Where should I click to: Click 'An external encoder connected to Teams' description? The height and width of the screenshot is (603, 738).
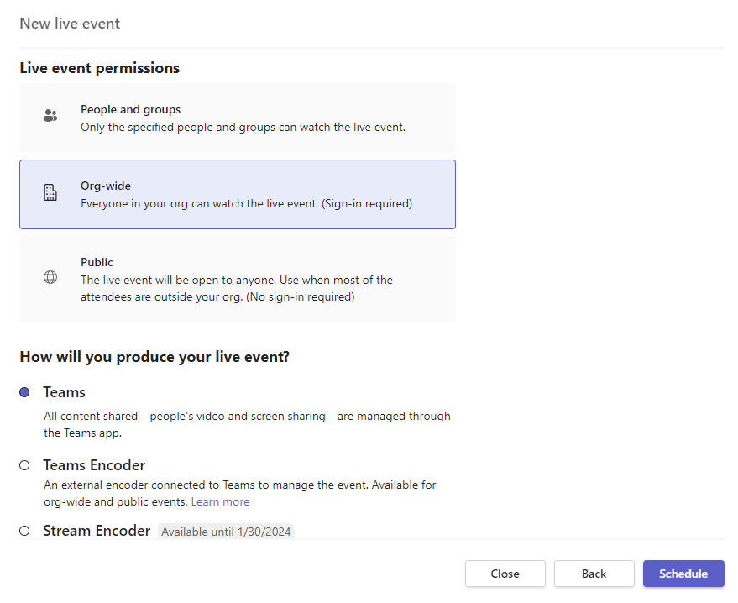pos(240,493)
